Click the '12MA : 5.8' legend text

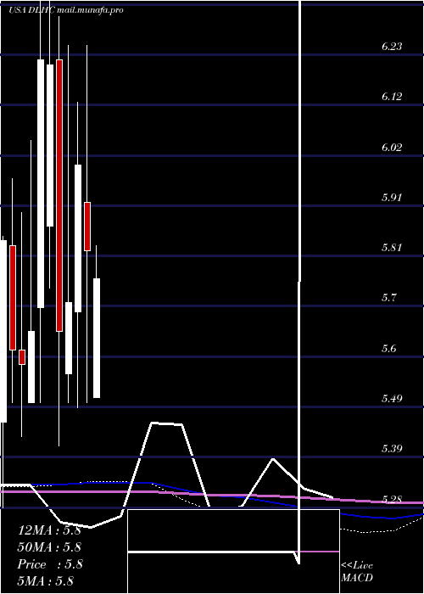[49, 530]
